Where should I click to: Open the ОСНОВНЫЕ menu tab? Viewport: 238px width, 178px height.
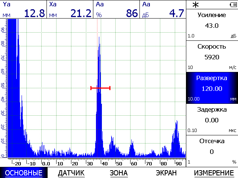pos(23,173)
